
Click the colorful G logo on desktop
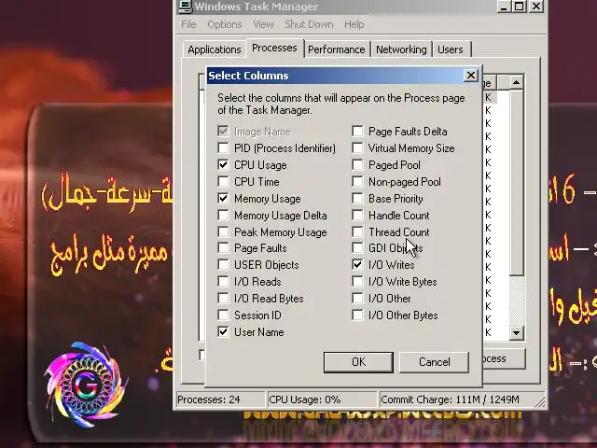tap(86, 384)
